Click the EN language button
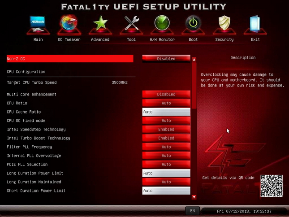Viewport: 289px width, 217px height. [x=192, y=211]
